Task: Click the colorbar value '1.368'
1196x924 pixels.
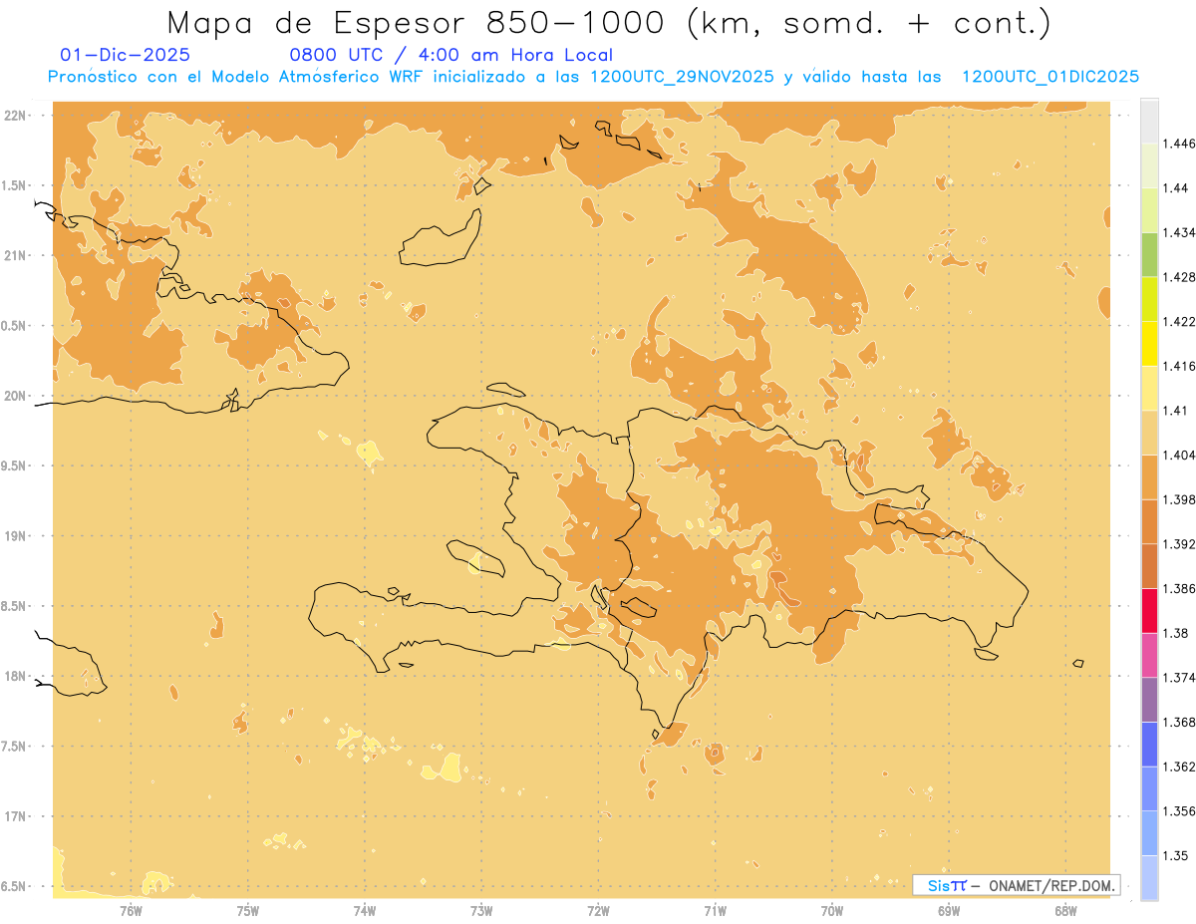Action: (1180, 723)
